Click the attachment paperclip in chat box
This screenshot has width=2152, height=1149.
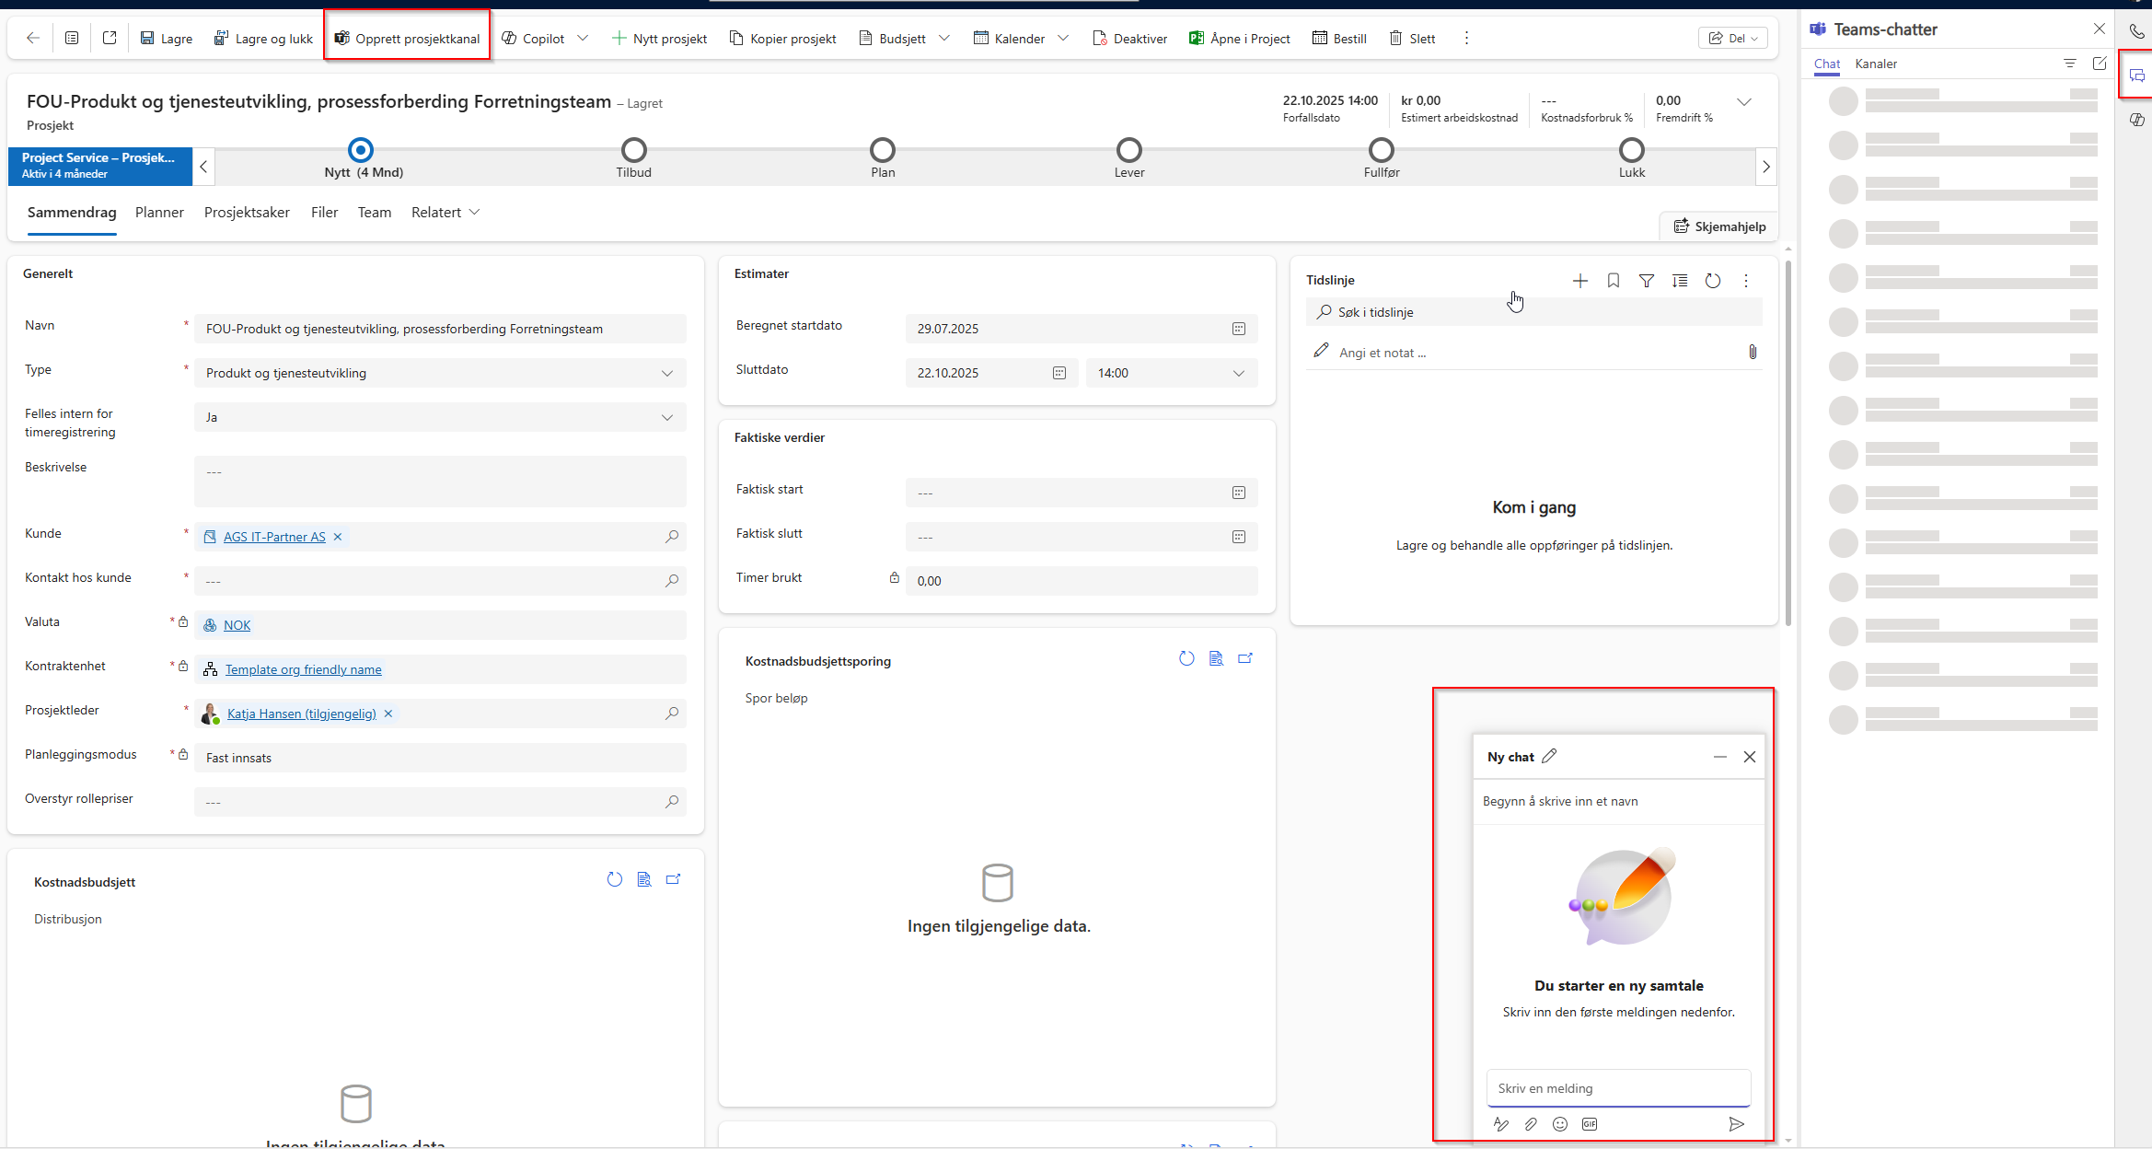coord(1530,1123)
